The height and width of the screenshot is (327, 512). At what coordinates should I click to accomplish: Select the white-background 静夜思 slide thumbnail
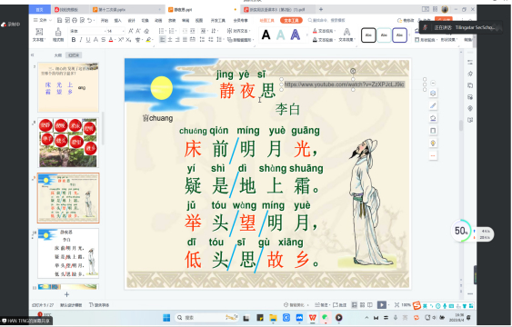[68, 253]
